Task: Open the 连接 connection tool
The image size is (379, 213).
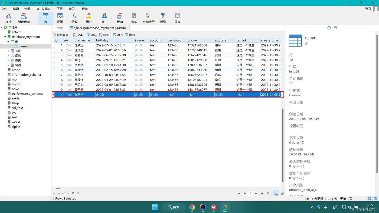Action: tap(8, 18)
